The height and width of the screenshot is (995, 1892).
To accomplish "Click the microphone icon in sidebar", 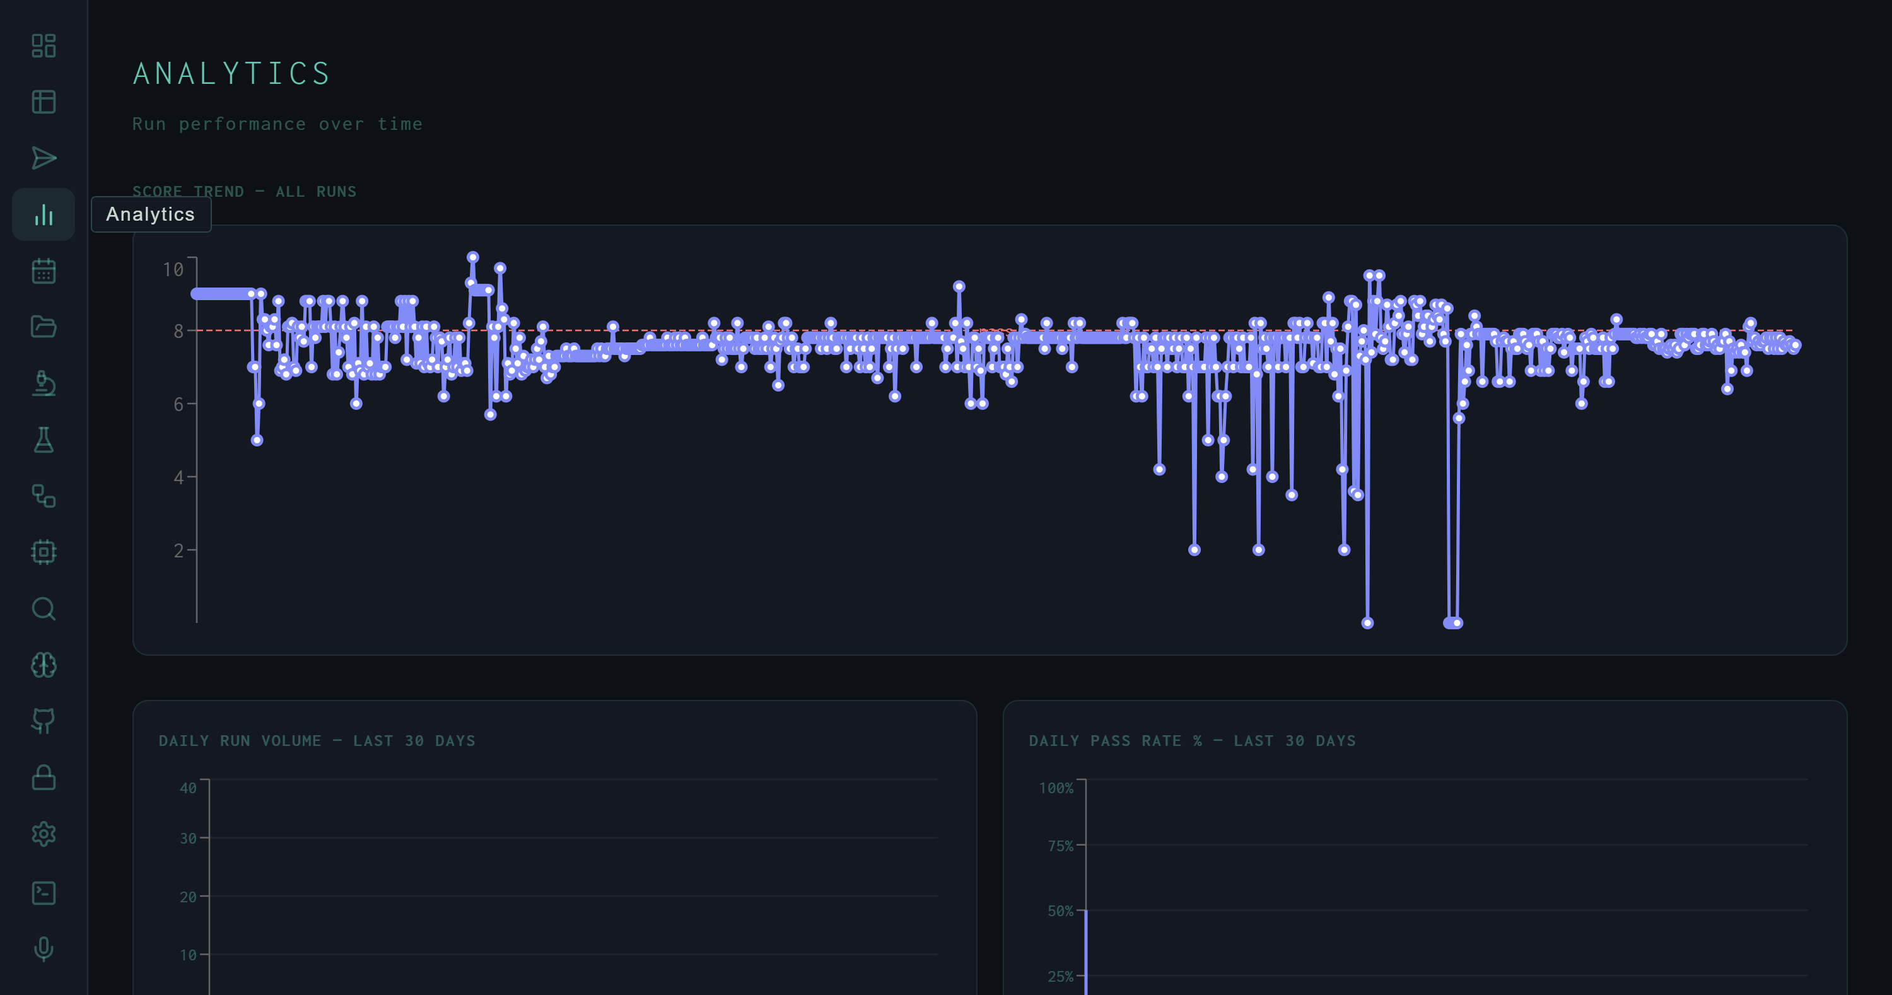I will click(x=44, y=949).
